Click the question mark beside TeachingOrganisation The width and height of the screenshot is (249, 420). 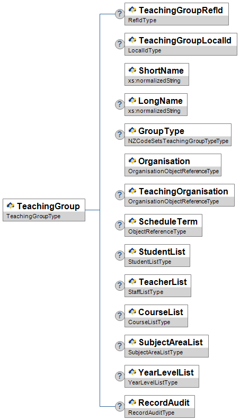120,195
